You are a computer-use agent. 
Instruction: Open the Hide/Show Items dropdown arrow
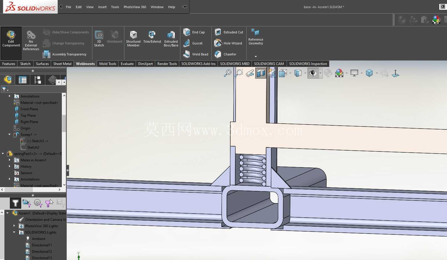320,73
